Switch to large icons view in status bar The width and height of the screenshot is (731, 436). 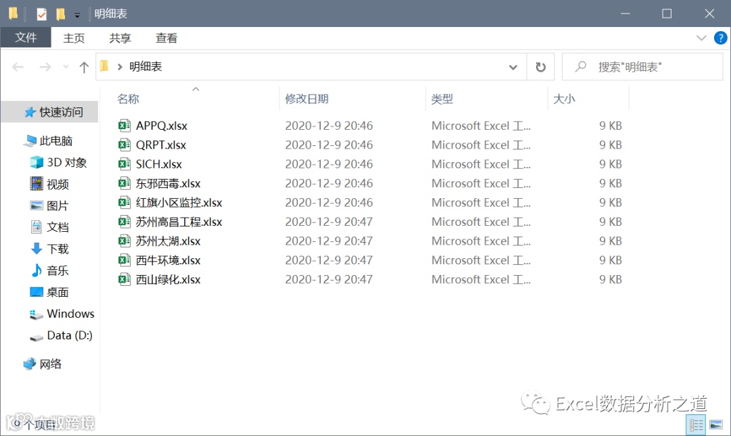pos(716,425)
